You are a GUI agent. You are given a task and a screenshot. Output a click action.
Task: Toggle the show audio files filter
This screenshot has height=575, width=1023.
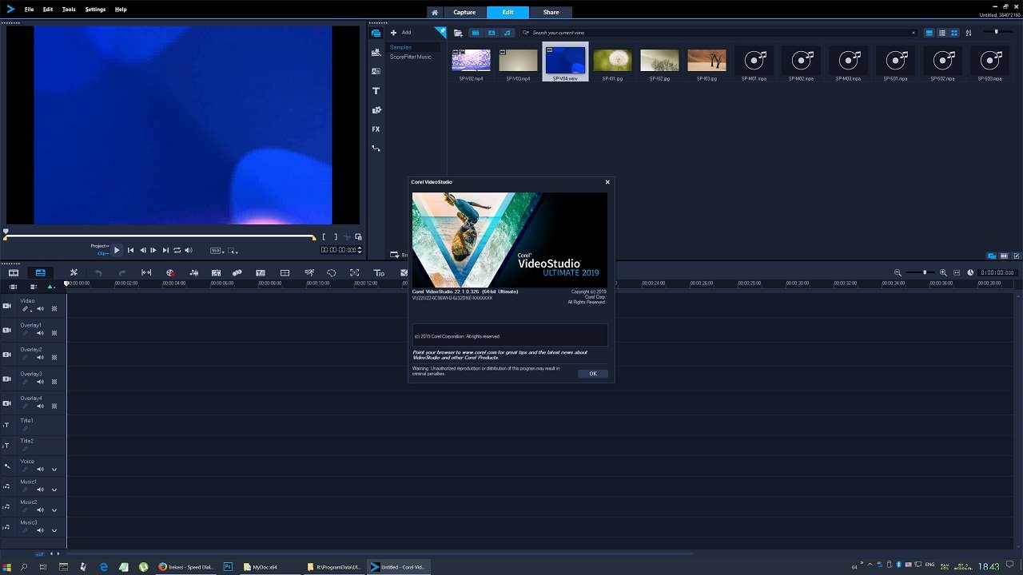[507, 33]
